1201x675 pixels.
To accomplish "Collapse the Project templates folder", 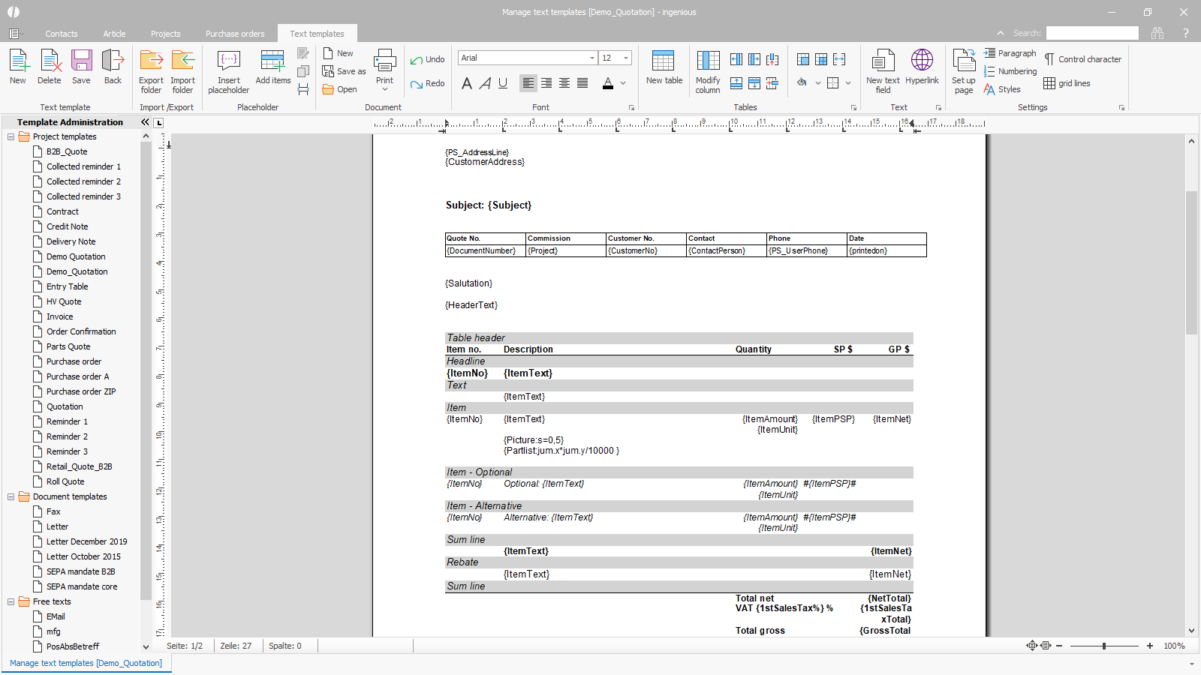I will (11, 136).
